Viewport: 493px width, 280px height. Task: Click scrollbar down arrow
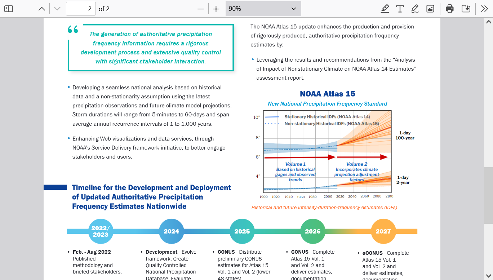click(x=489, y=276)
